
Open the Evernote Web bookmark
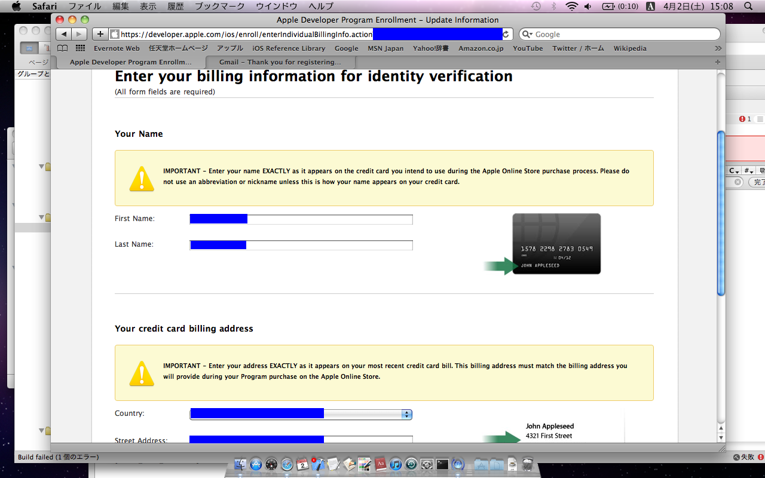117,48
